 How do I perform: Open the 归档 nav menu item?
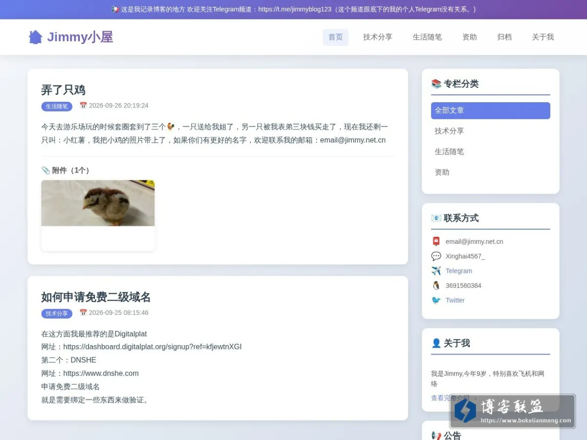[x=504, y=37]
